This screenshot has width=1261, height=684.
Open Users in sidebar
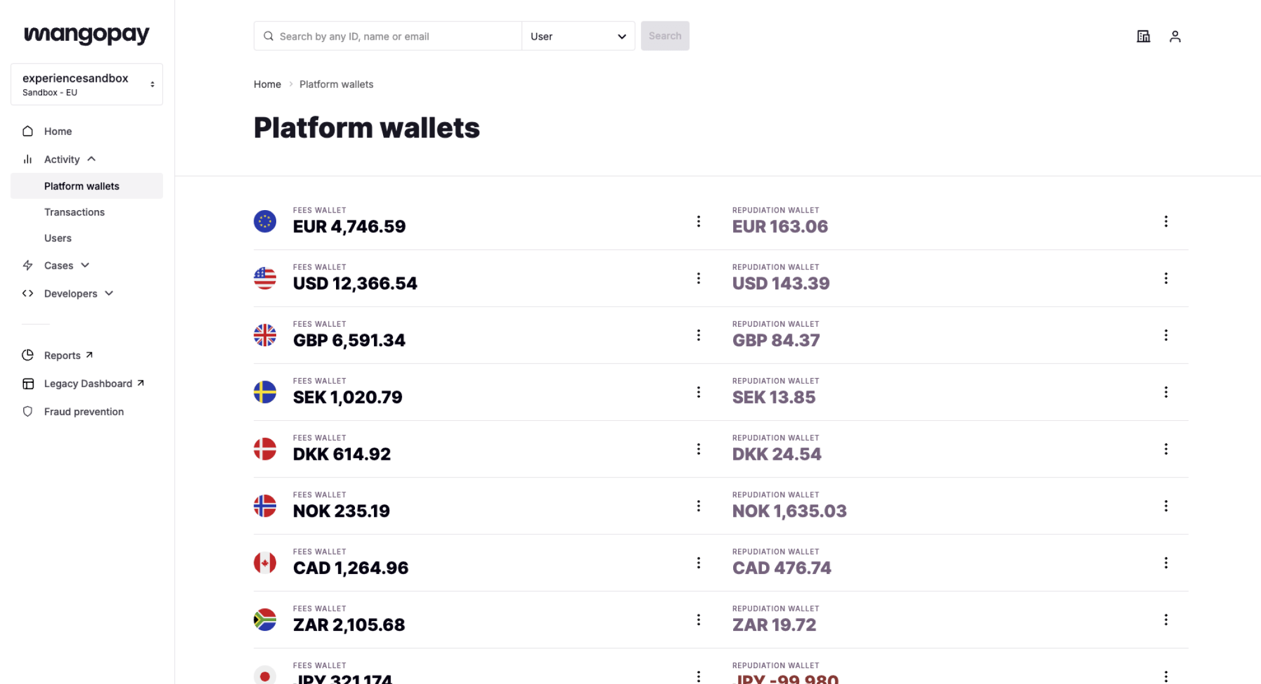[x=57, y=238]
